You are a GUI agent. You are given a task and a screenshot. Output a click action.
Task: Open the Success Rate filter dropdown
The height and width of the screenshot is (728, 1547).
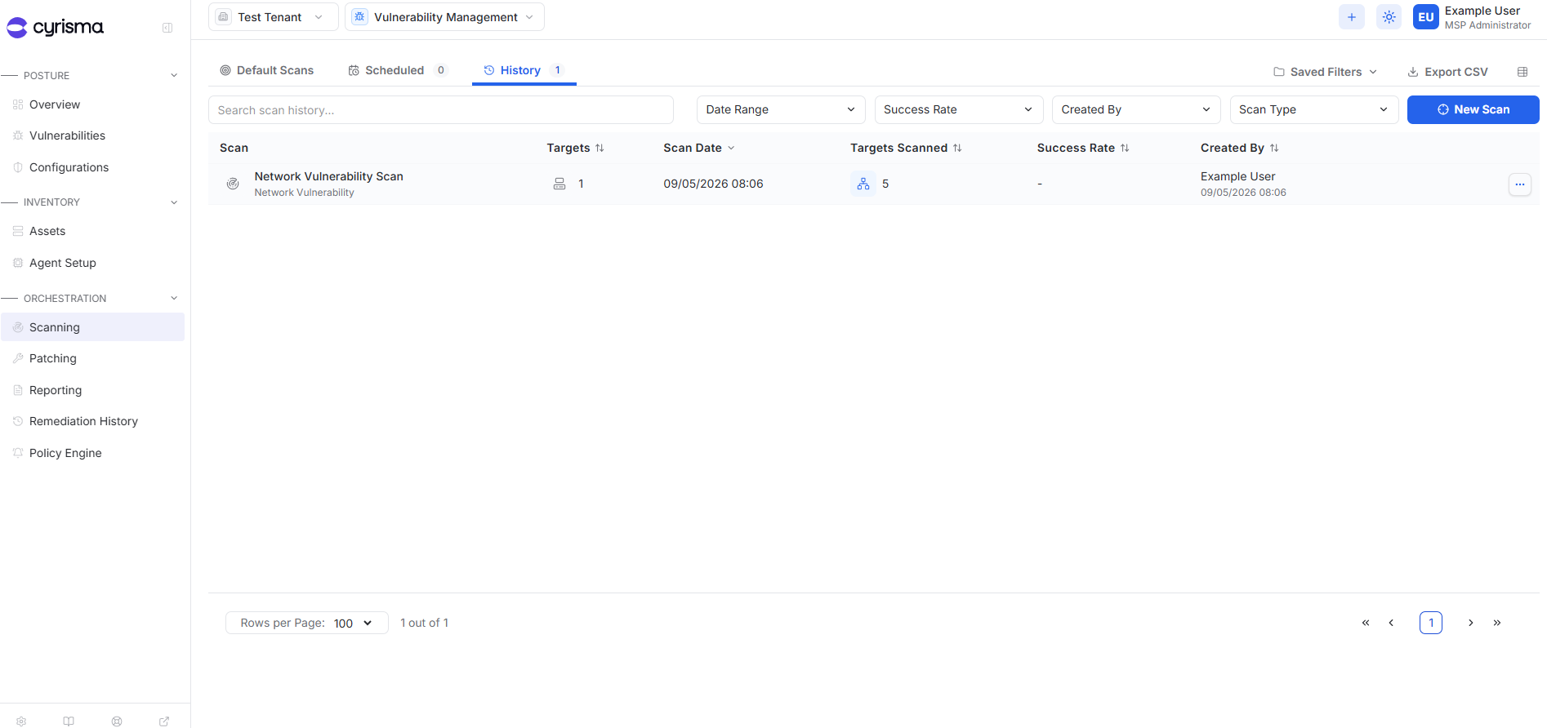pos(959,109)
